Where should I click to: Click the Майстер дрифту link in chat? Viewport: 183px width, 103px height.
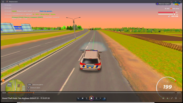[46, 11]
